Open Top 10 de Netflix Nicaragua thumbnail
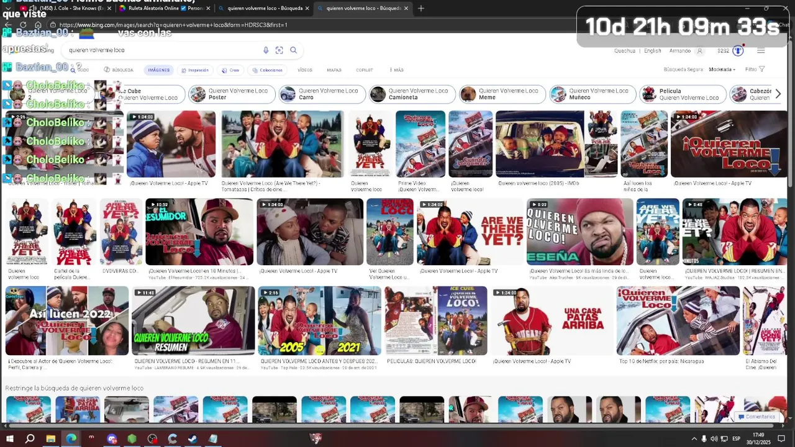This screenshot has width=795, height=447. [x=678, y=320]
